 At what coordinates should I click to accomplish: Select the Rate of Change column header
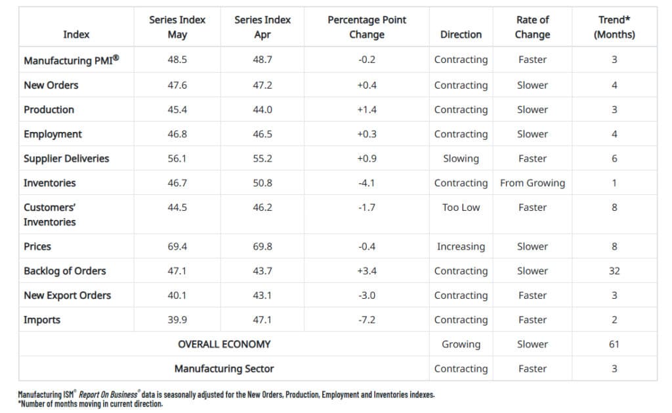532,27
